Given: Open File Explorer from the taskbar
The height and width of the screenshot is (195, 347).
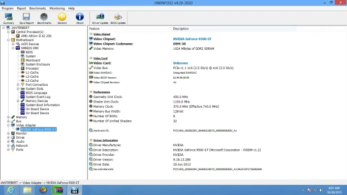Looking at the screenshot, I should pos(27,190).
